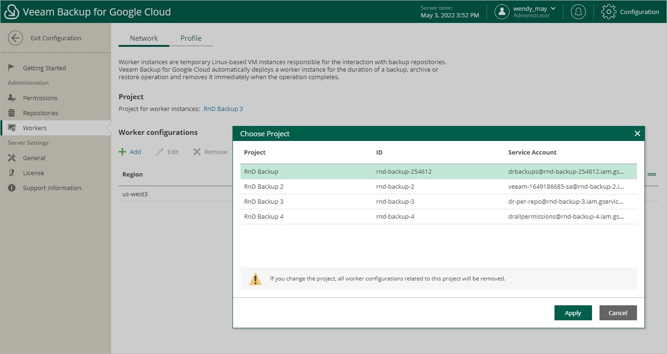The width and height of the screenshot is (667, 354).
Task: Open License settings page
Action: coord(33,173)
